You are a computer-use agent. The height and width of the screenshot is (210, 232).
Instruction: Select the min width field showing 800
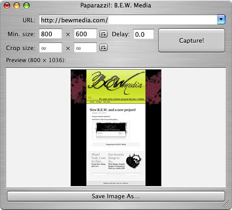click(51, 33)
